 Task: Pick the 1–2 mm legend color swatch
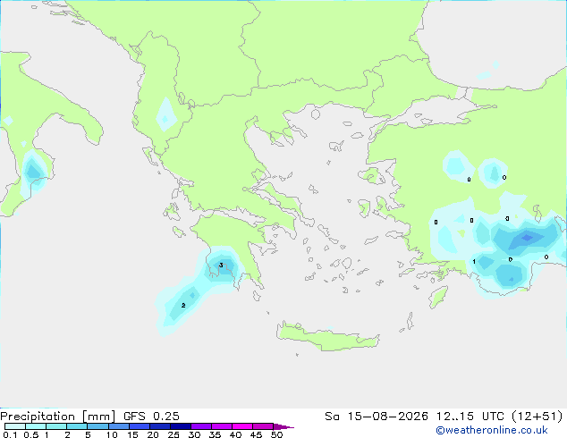[x=56, y=426]
